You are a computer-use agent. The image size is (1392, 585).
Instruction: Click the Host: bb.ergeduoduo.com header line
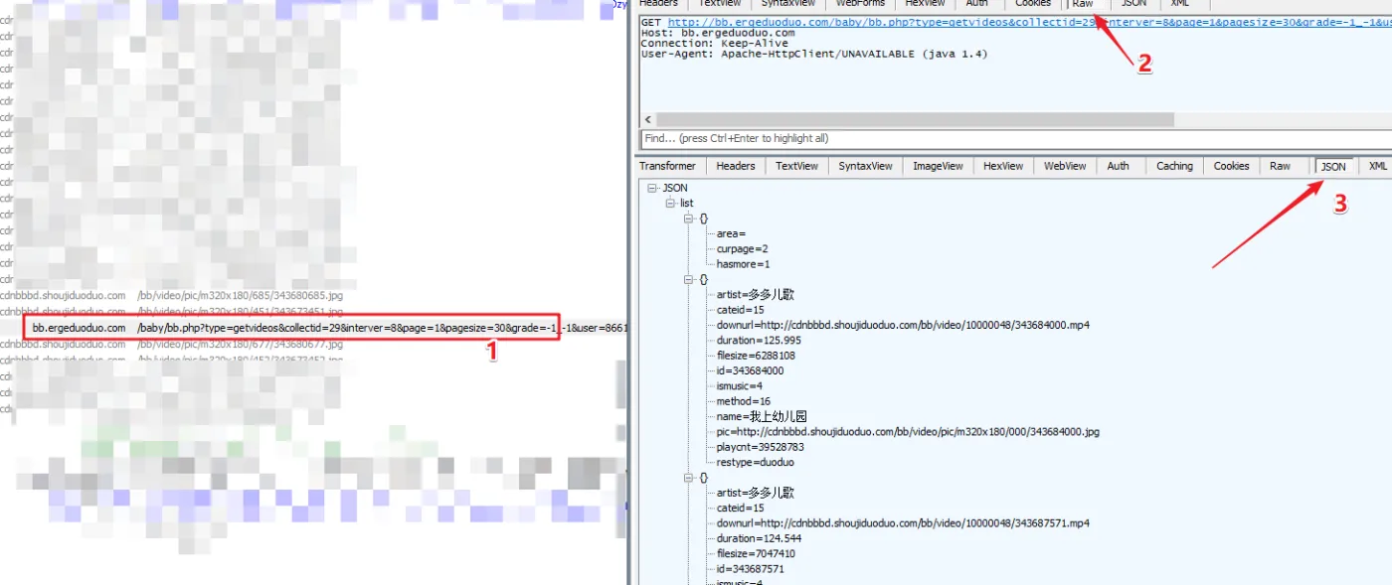coord(717,33)
